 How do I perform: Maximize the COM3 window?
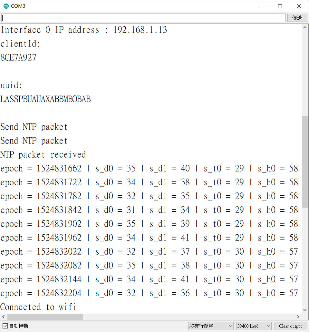click(280, 6)
